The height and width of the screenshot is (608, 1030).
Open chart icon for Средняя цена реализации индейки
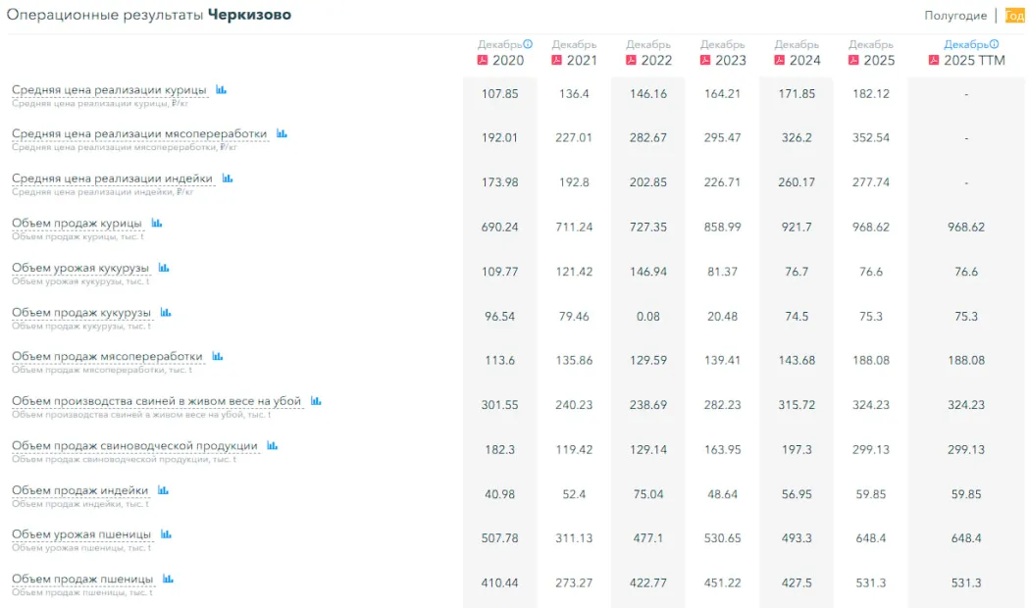tap(228, 177)
